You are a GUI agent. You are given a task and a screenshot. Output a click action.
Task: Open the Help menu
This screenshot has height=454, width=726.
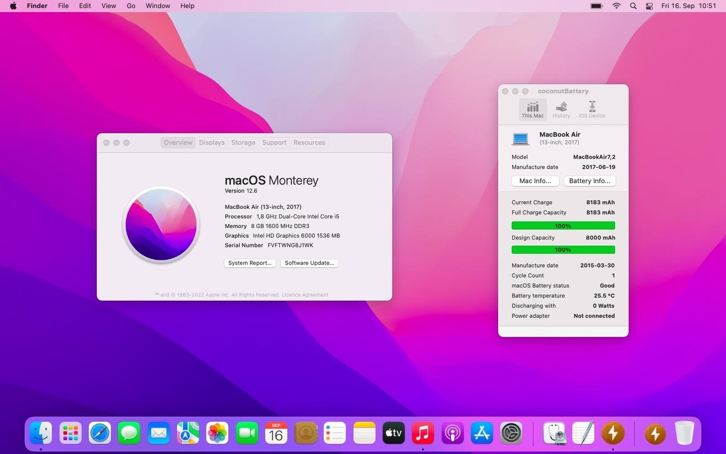tap(188, 6)
